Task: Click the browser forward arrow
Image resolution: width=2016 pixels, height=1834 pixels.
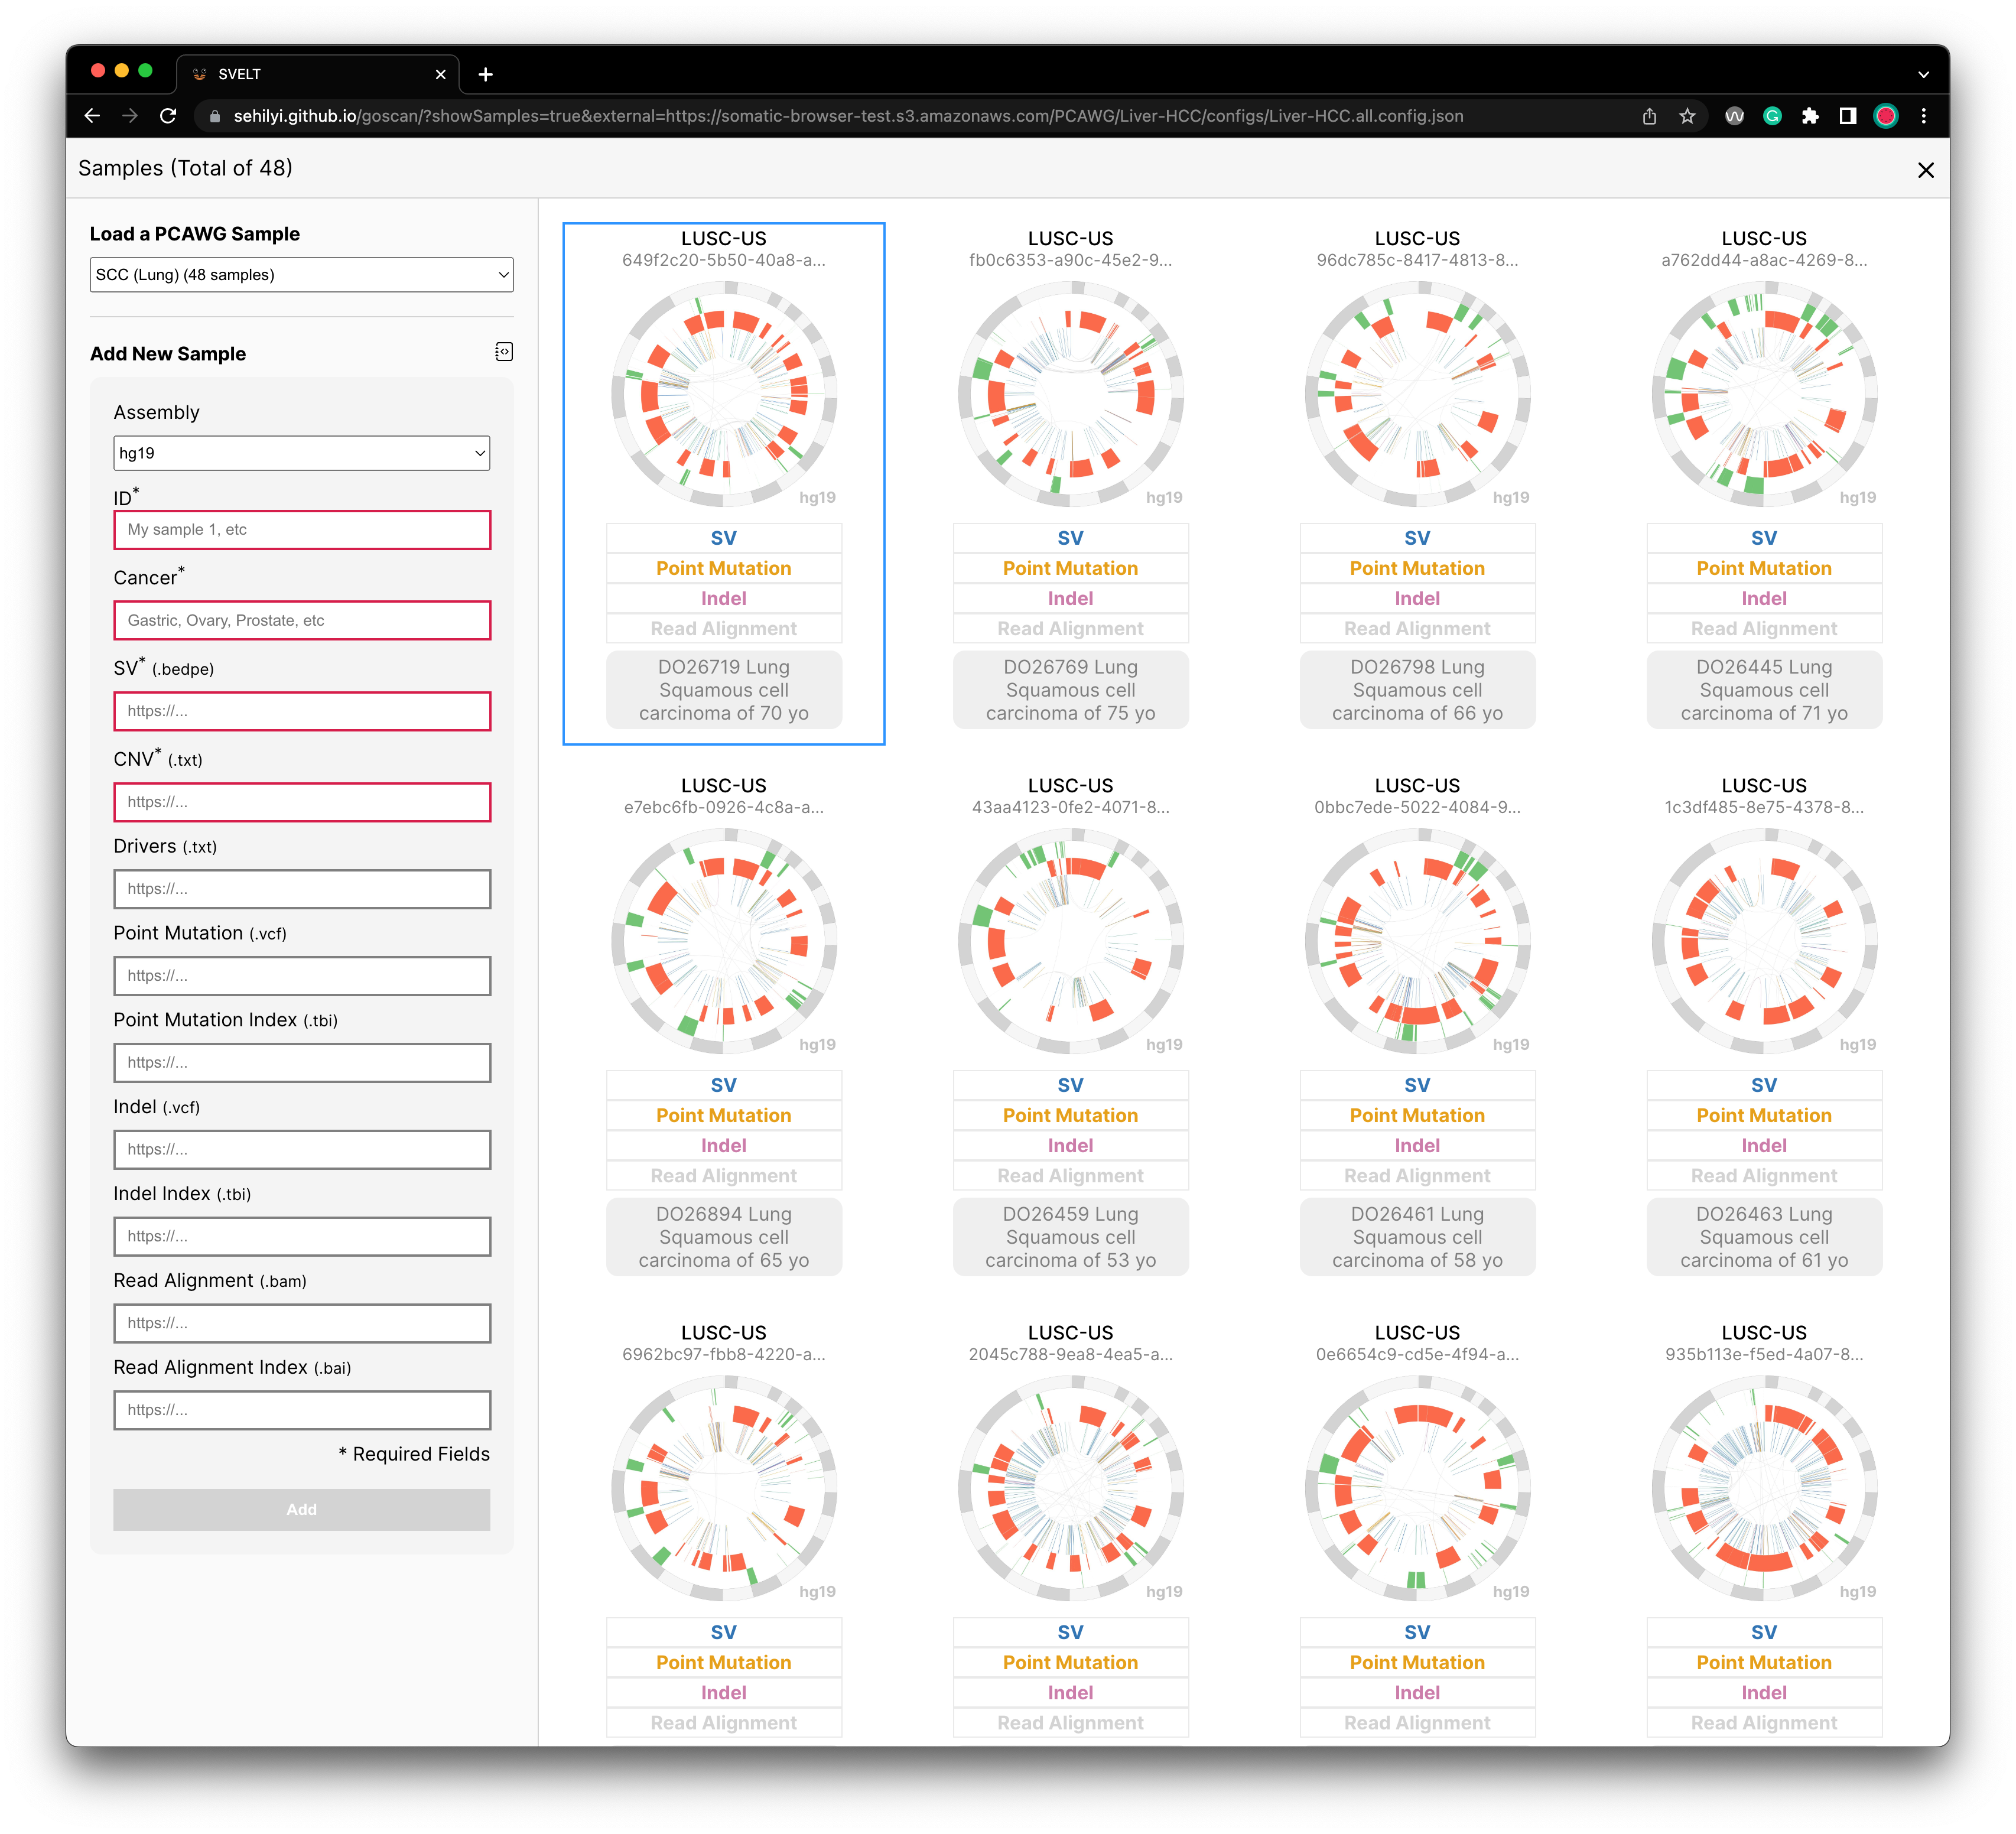Action: pyautogui.click(x=130, y=116)
